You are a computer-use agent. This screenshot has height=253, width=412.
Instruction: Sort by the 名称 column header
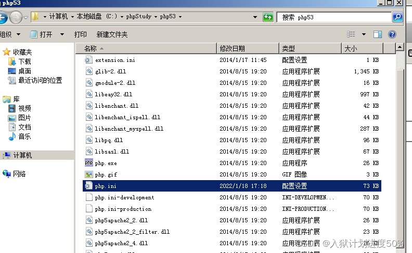pos(146,48)
